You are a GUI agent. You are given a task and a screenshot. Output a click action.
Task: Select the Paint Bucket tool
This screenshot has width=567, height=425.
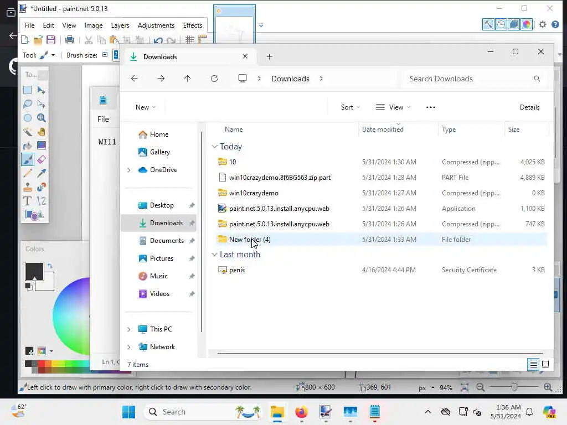(x=28, y=146)
